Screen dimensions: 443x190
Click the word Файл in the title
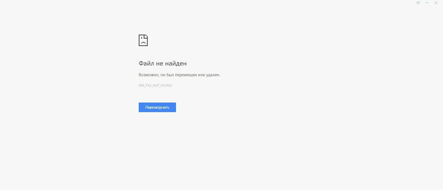point(146,63)
